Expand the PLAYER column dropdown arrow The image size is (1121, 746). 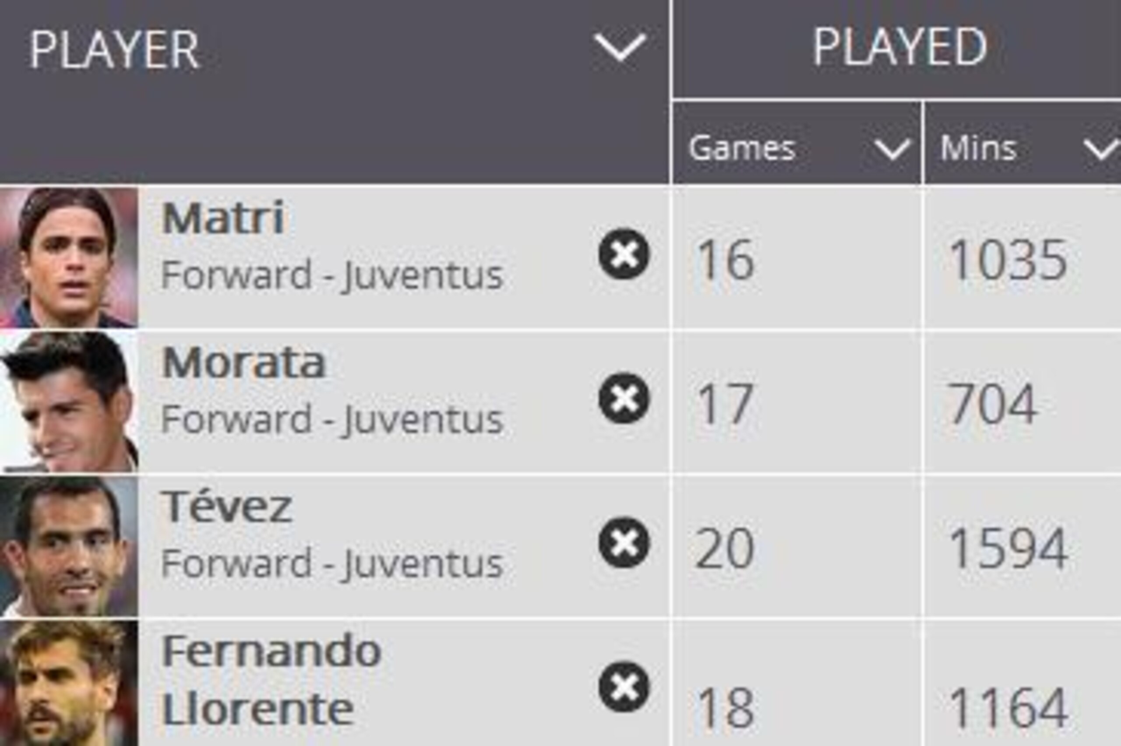coord(620,48)
